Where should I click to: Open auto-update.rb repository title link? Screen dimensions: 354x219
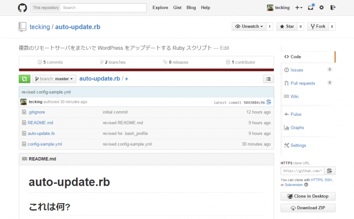click(x=78, y=27)
